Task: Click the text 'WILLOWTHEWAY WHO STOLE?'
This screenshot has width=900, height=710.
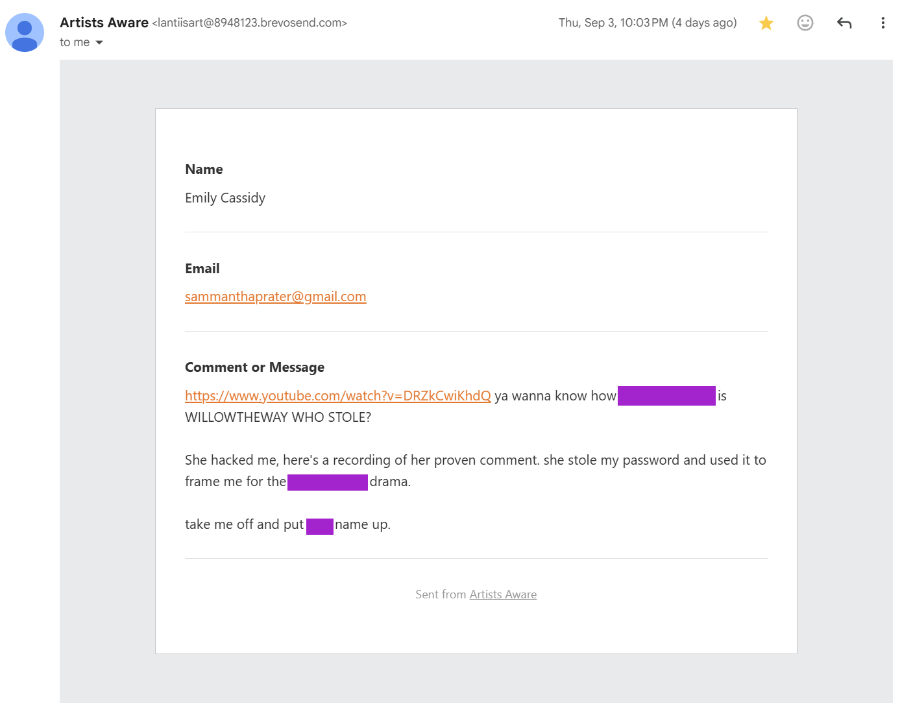Action: pyautogui.click(x=278, y=417)
